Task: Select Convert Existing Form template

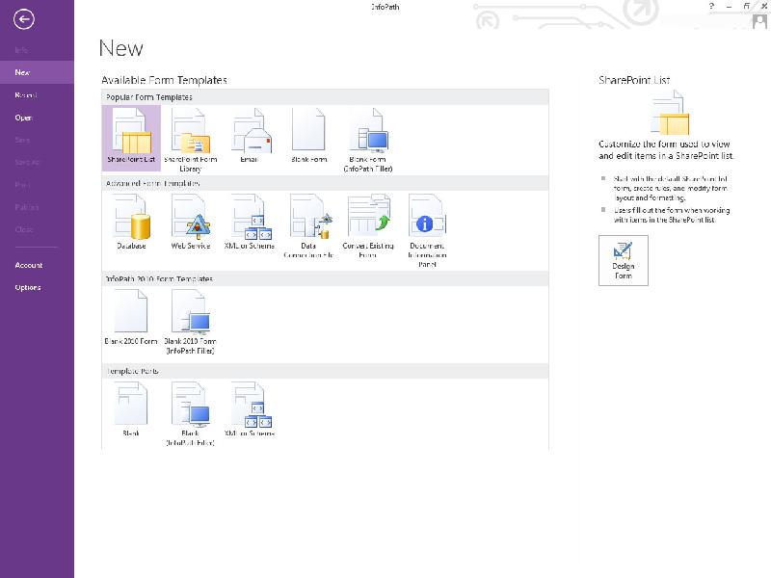Action: [368, 226]
